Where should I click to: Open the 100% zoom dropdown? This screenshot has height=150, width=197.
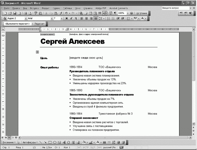[x=128, y=13]
